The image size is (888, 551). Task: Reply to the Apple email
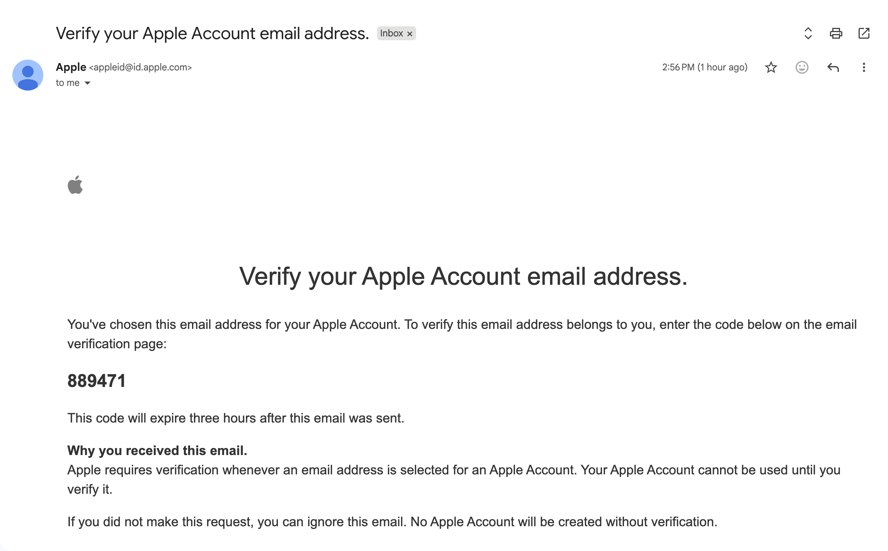click(833, 67)
